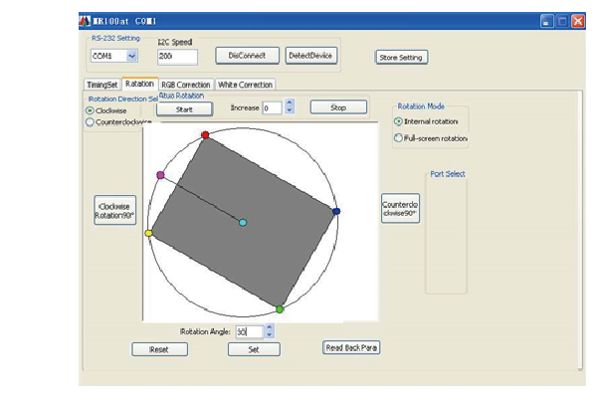Click the blue handle on rotation circle

tap(336, 212)
